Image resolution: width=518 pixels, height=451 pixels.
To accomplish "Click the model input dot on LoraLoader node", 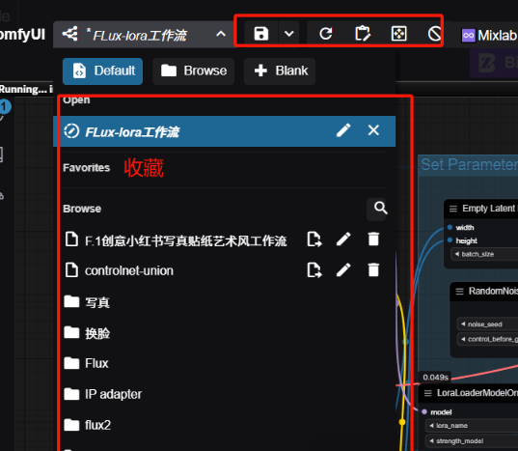I will click(x=424, y=411).
